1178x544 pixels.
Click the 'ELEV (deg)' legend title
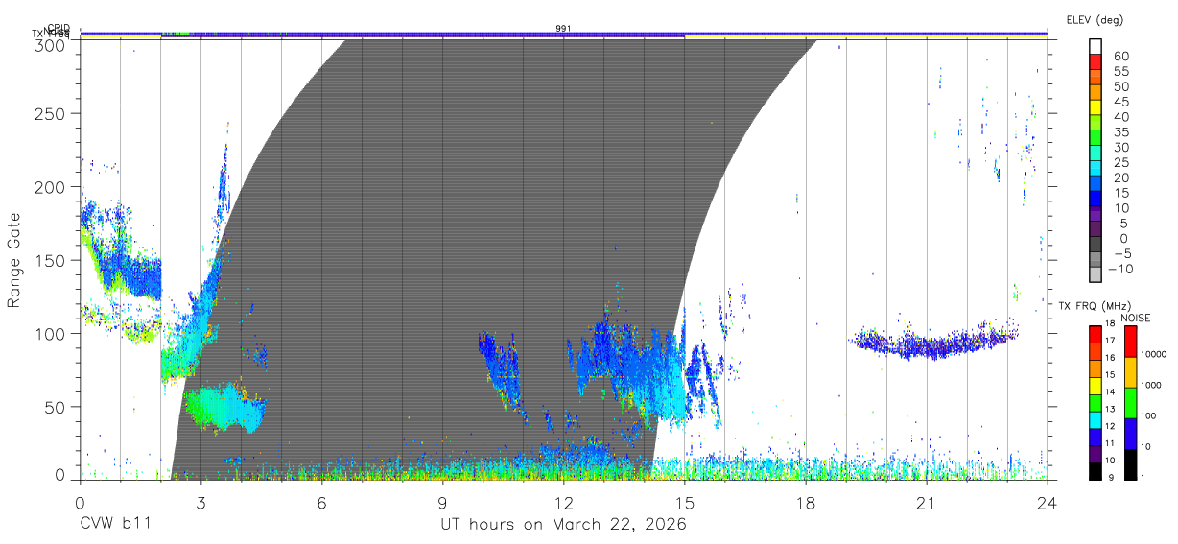(1095, 19)
